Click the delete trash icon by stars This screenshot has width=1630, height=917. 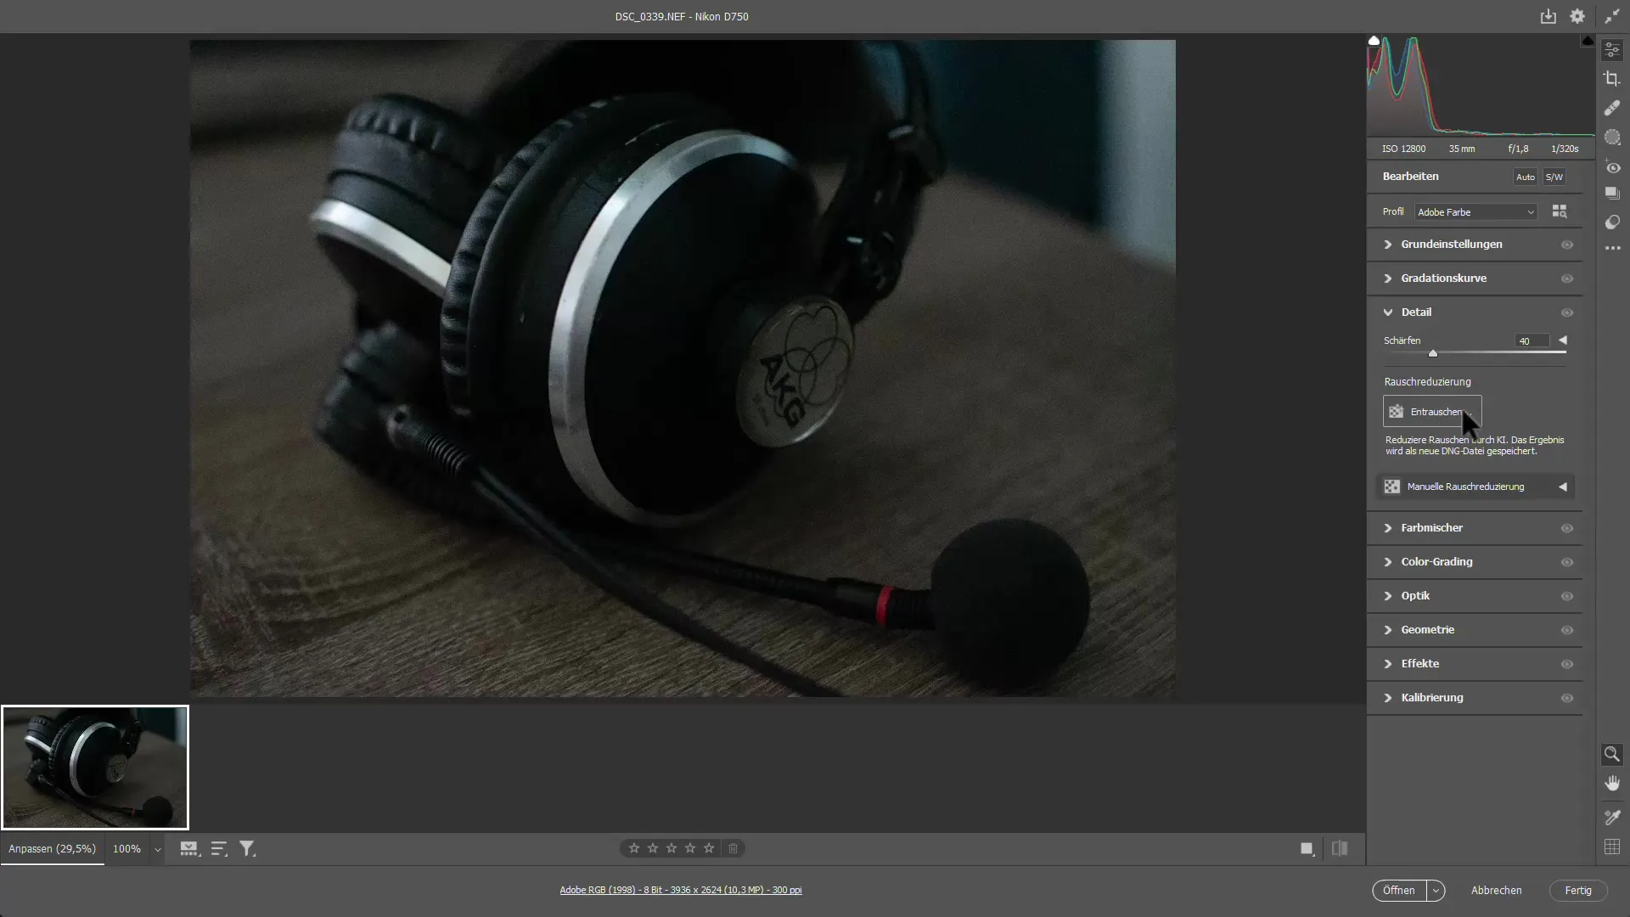coord(733,848)
